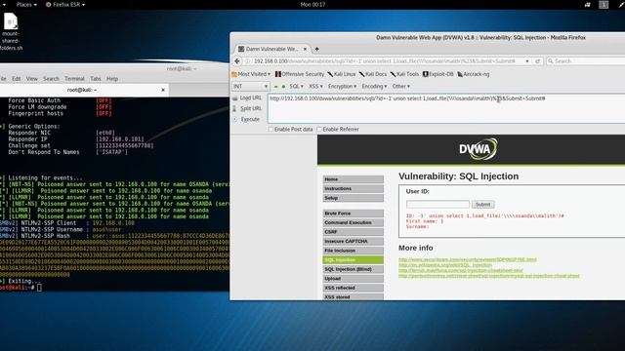The image size is (625, 351).
Task: Open the Offensive Security bookmark
Action: click(x=300, y=74)
